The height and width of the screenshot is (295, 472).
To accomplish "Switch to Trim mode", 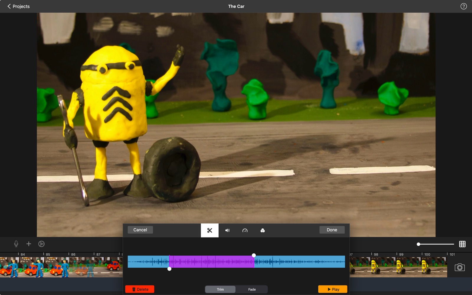I will click(x=220, y=289).
